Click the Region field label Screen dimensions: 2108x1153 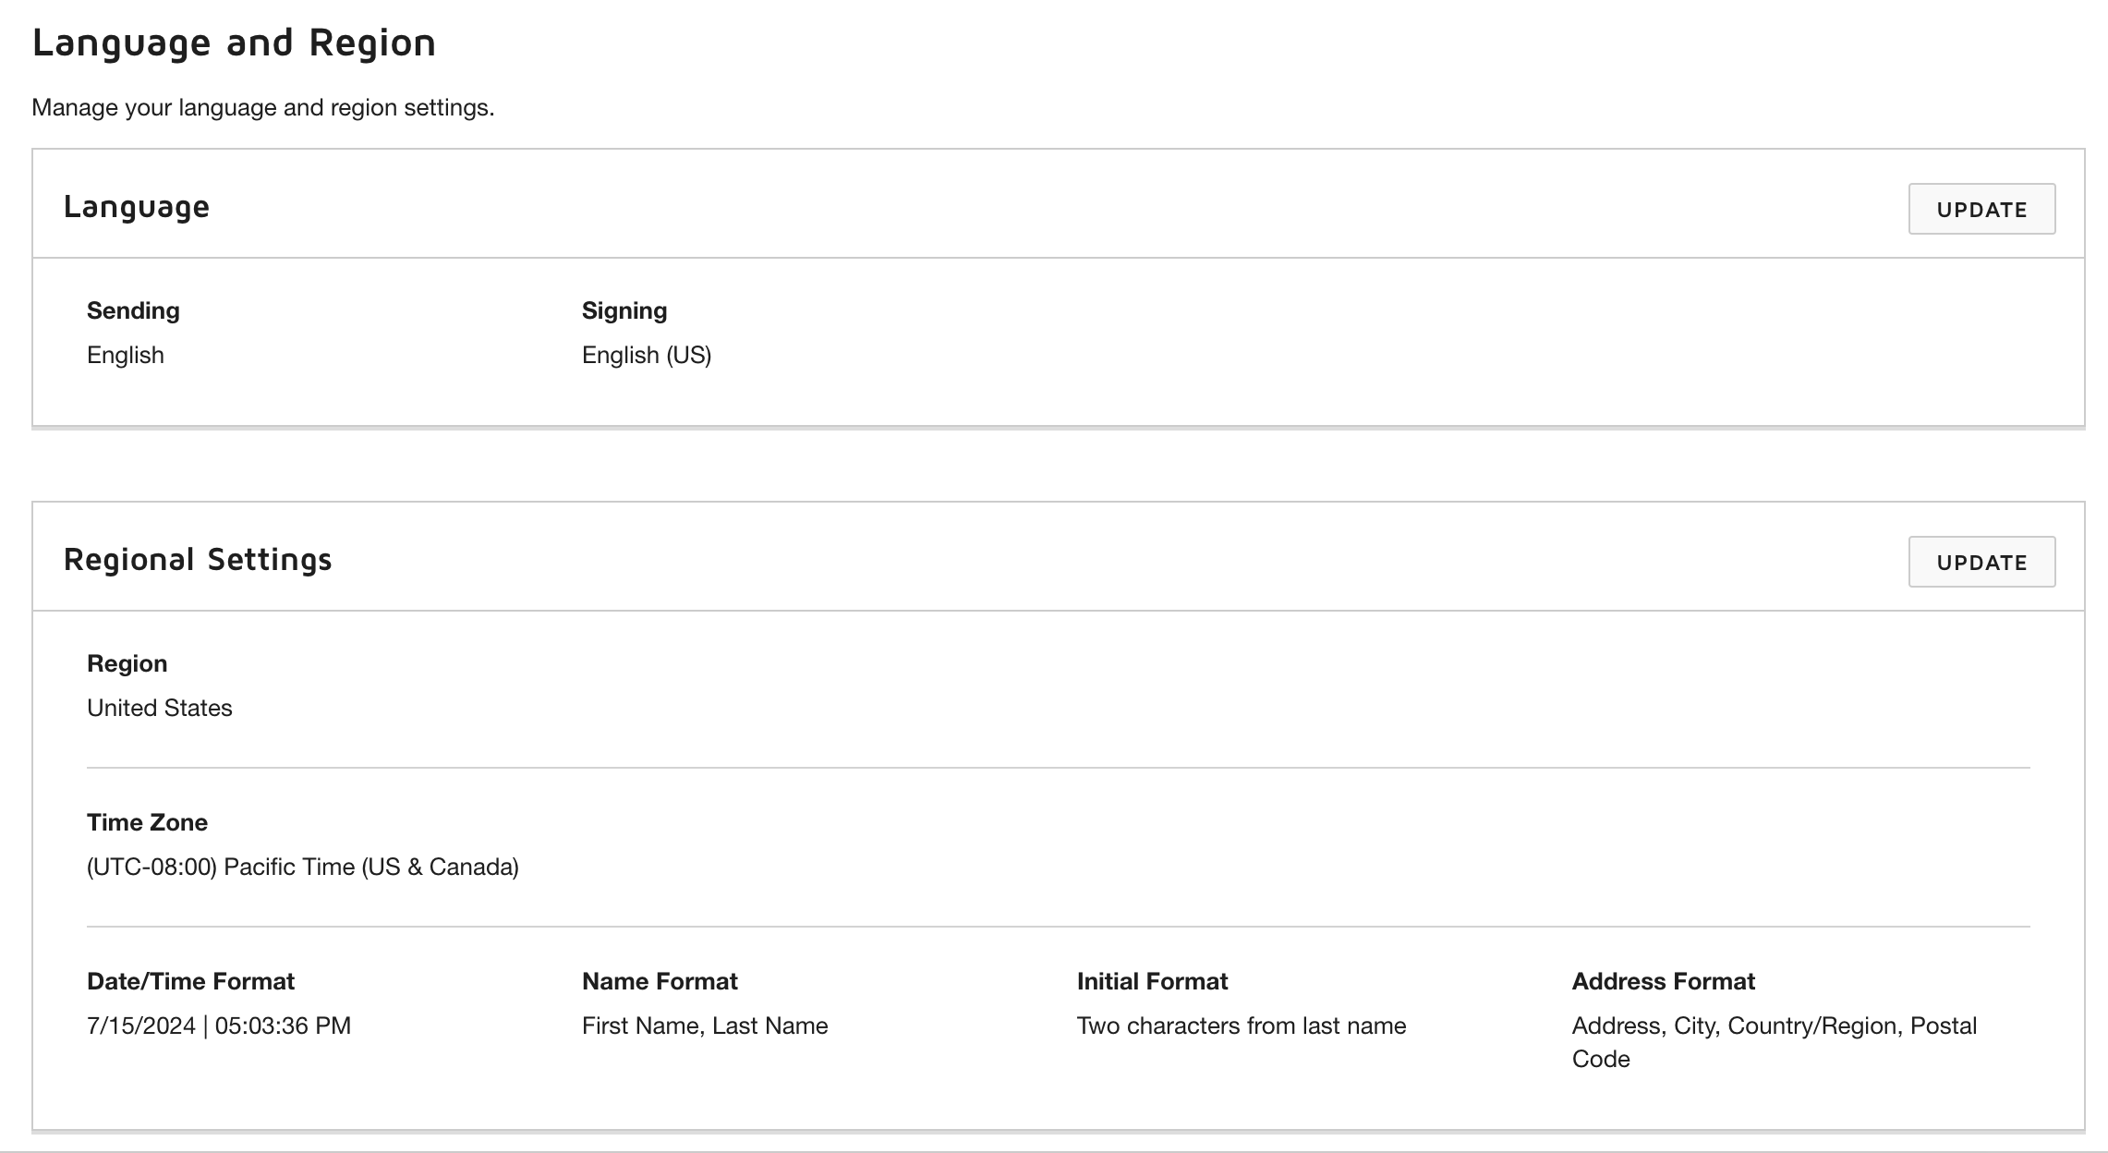127,662
